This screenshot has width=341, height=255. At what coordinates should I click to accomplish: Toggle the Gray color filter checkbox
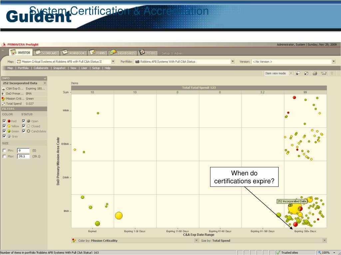pos(4,136)
